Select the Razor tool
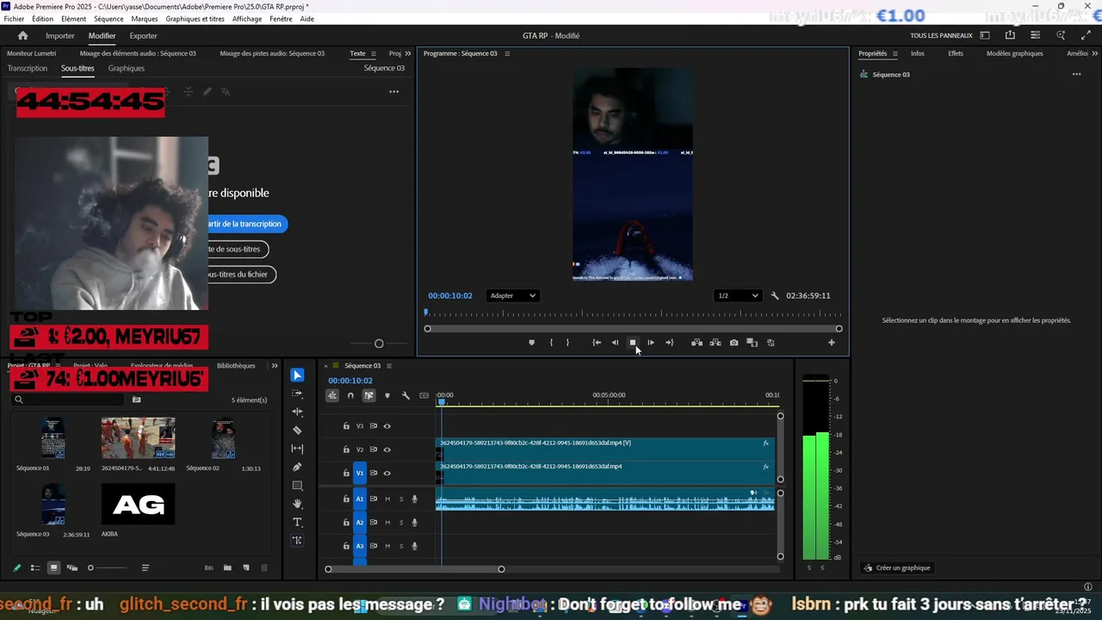 [297, 431]
